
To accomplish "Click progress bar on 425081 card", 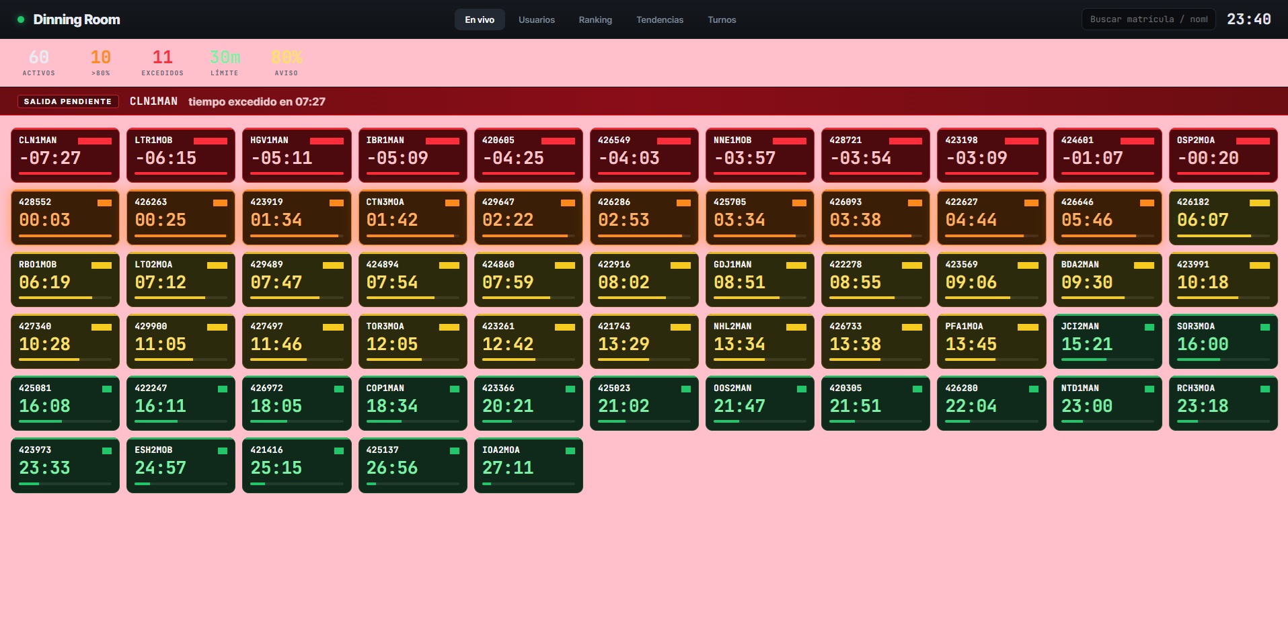I will [65, 421].
